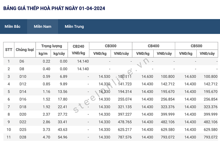Viewport: 220px width, 144px height.
Task: Click the 22.41 kg/cây value for D18
Action: click(62, 107)
